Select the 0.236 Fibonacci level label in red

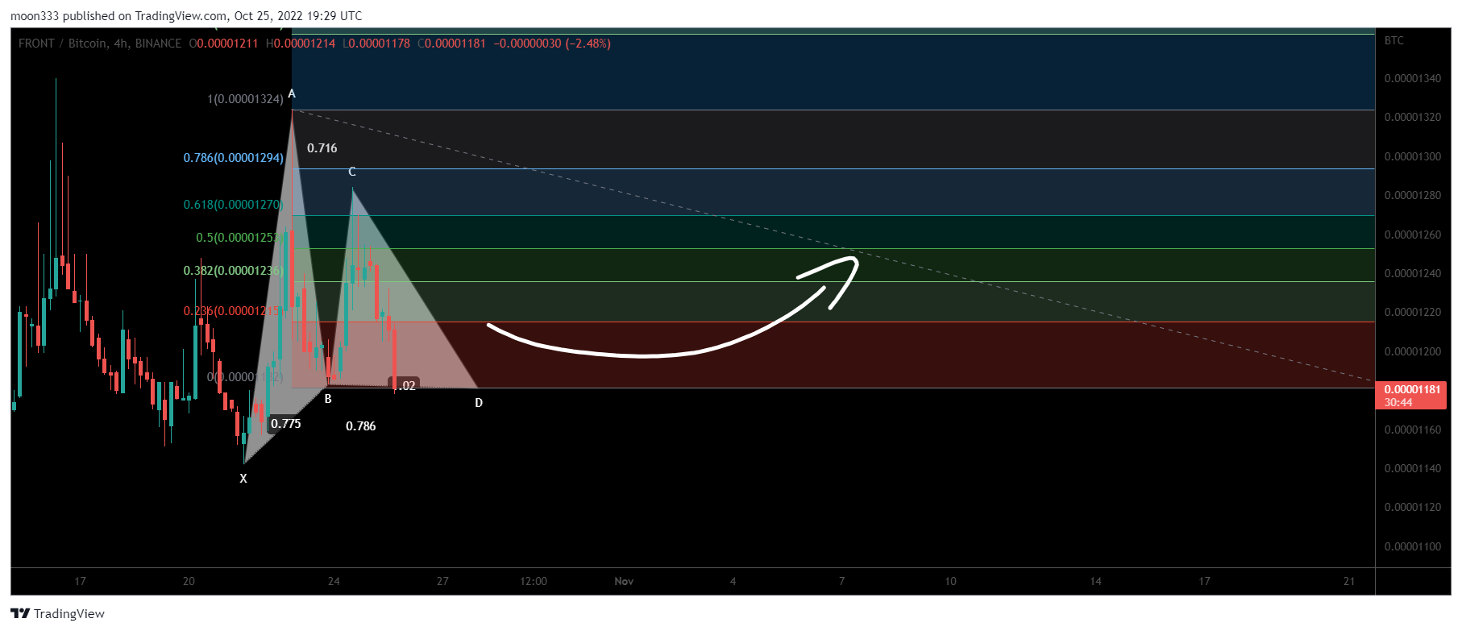coord(232,311)
